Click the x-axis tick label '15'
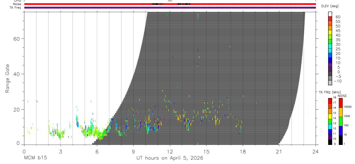The width and height of the screenshot is (355, 164). pos(206,152)
